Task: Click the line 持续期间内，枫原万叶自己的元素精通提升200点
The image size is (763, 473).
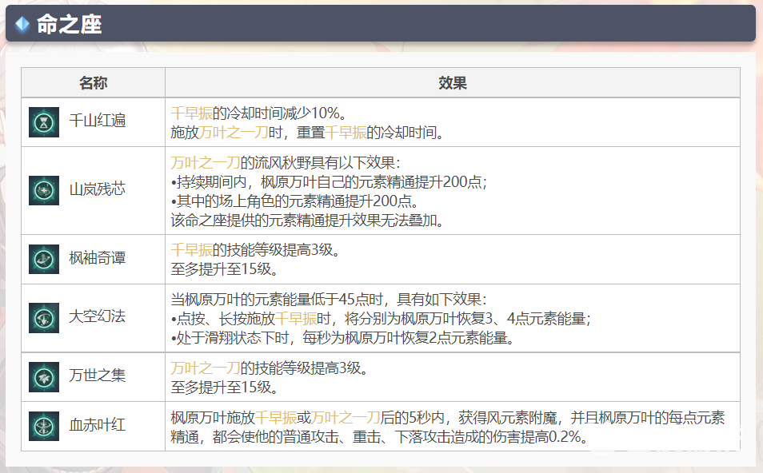Action: 329,182
